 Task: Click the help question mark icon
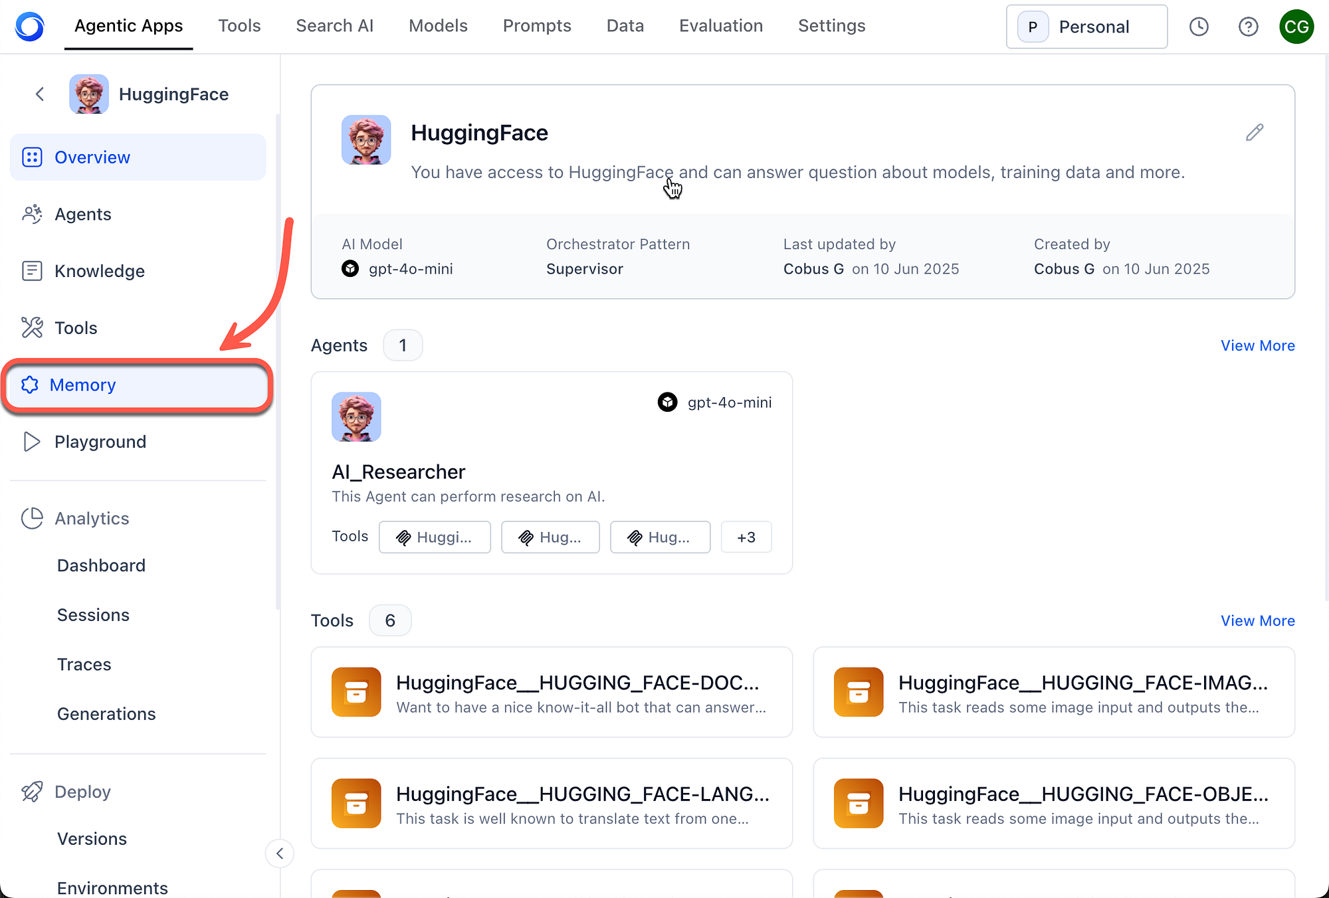tap(1248, 27)
